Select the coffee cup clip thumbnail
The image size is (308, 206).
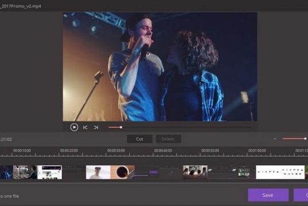tap(123, 172)
